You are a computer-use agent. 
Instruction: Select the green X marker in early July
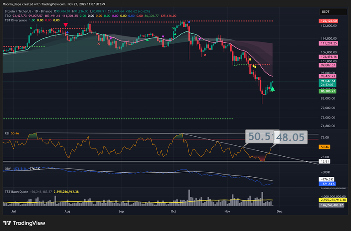pyautogui.click(x=31, y=28)
